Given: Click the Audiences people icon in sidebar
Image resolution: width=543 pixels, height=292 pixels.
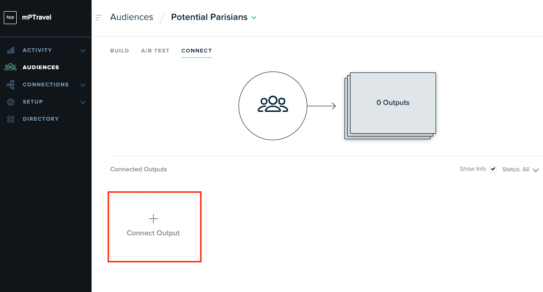Looking at the screenshot, I should [10, 67].
